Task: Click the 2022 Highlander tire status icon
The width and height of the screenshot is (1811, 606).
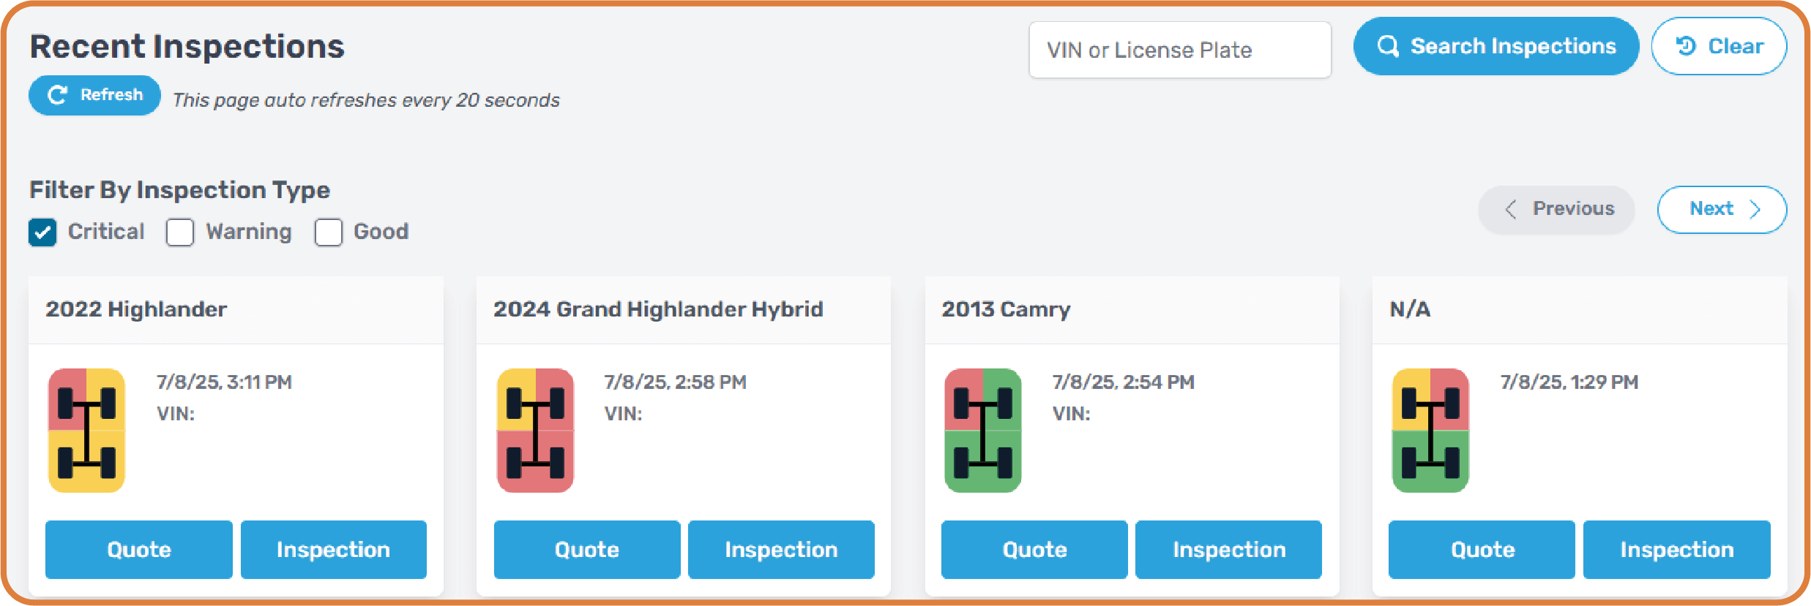Action: [86, 430]
